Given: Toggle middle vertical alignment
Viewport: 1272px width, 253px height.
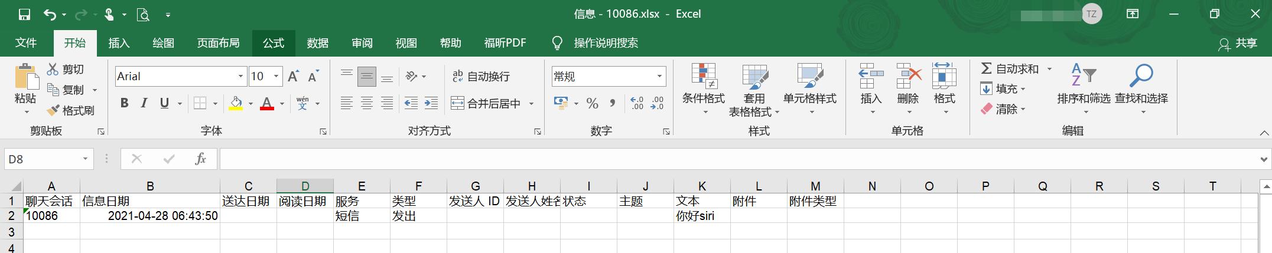Looking at the screenshot, I should (x=367, y=76).
